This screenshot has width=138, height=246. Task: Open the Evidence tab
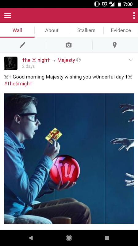tap(121, 30)
